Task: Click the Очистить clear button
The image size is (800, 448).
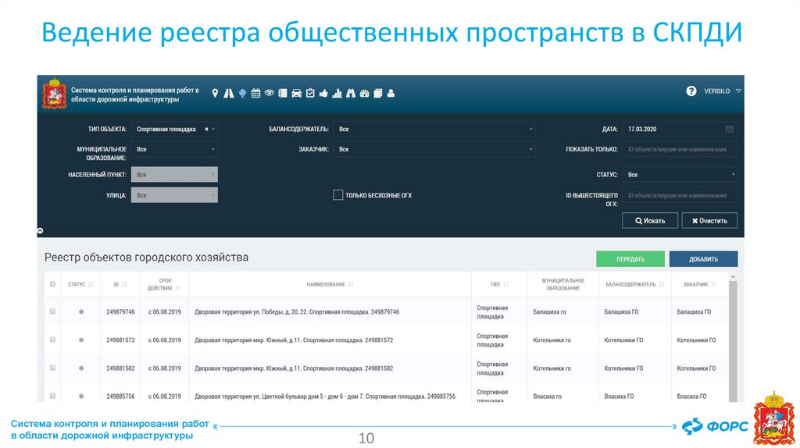Action: tap(709, 221)
